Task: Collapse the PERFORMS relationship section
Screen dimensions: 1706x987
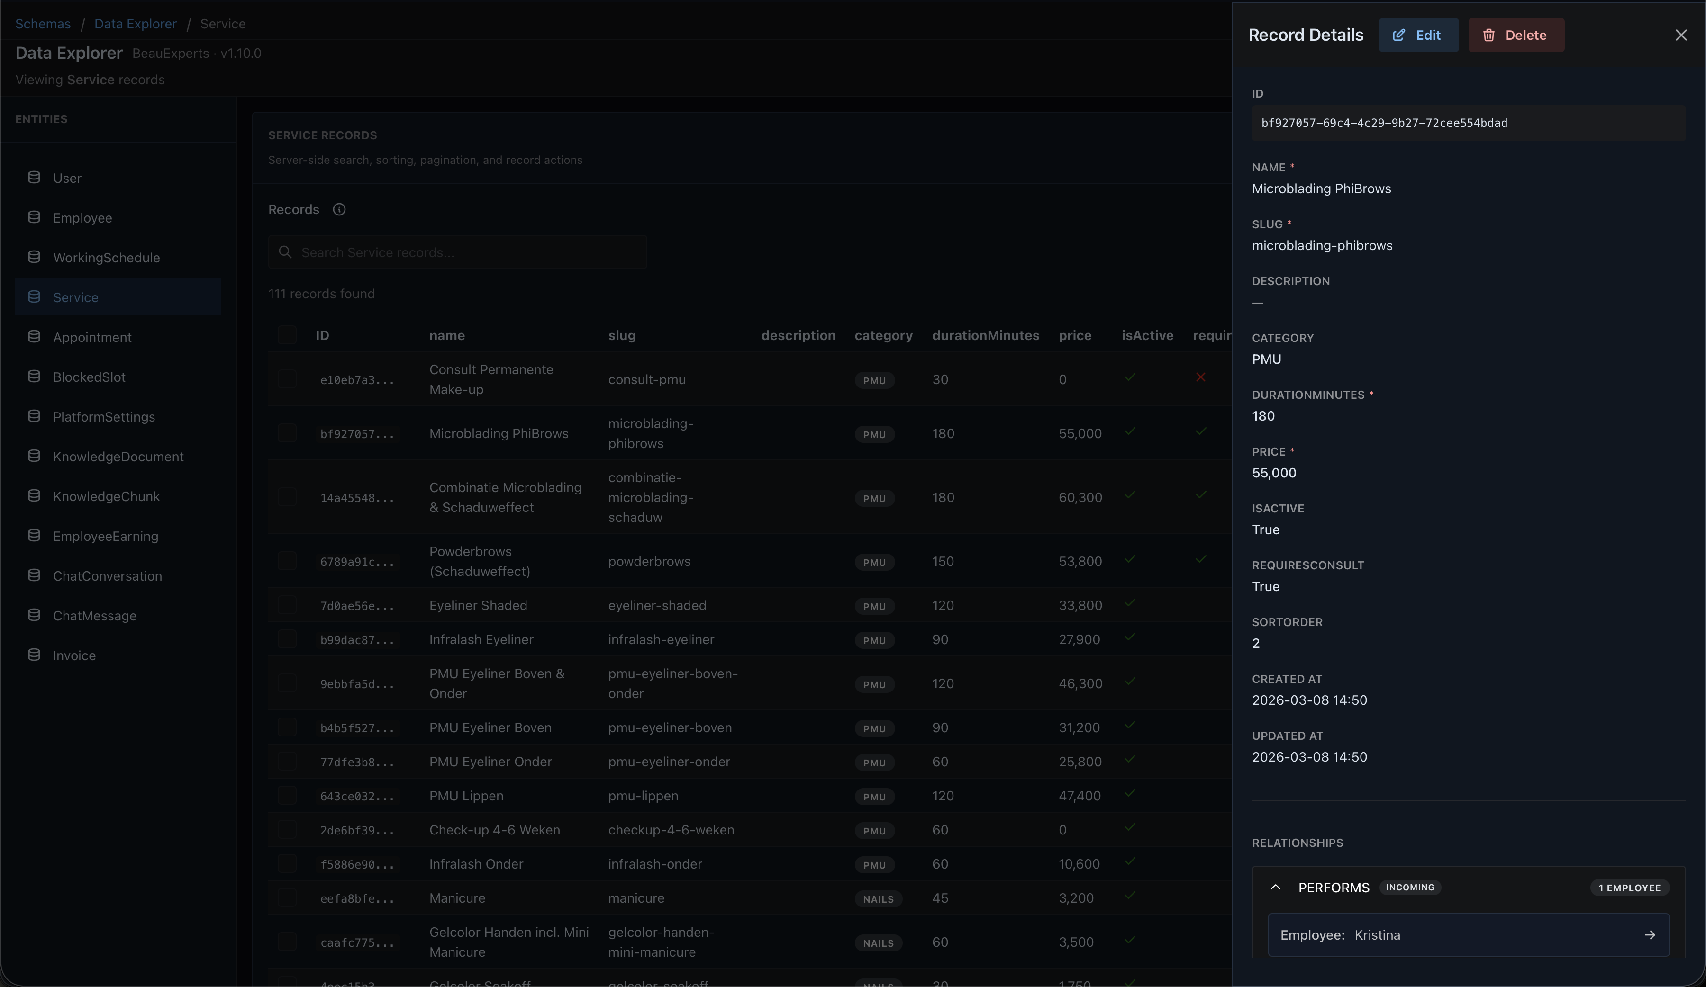Action: pyautogui.click(x=1275, y=888)
